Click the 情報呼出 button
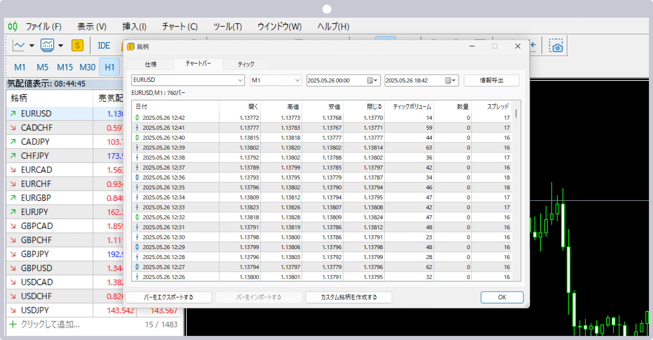Viewport: 653px width, 340px height. (491, 80)
